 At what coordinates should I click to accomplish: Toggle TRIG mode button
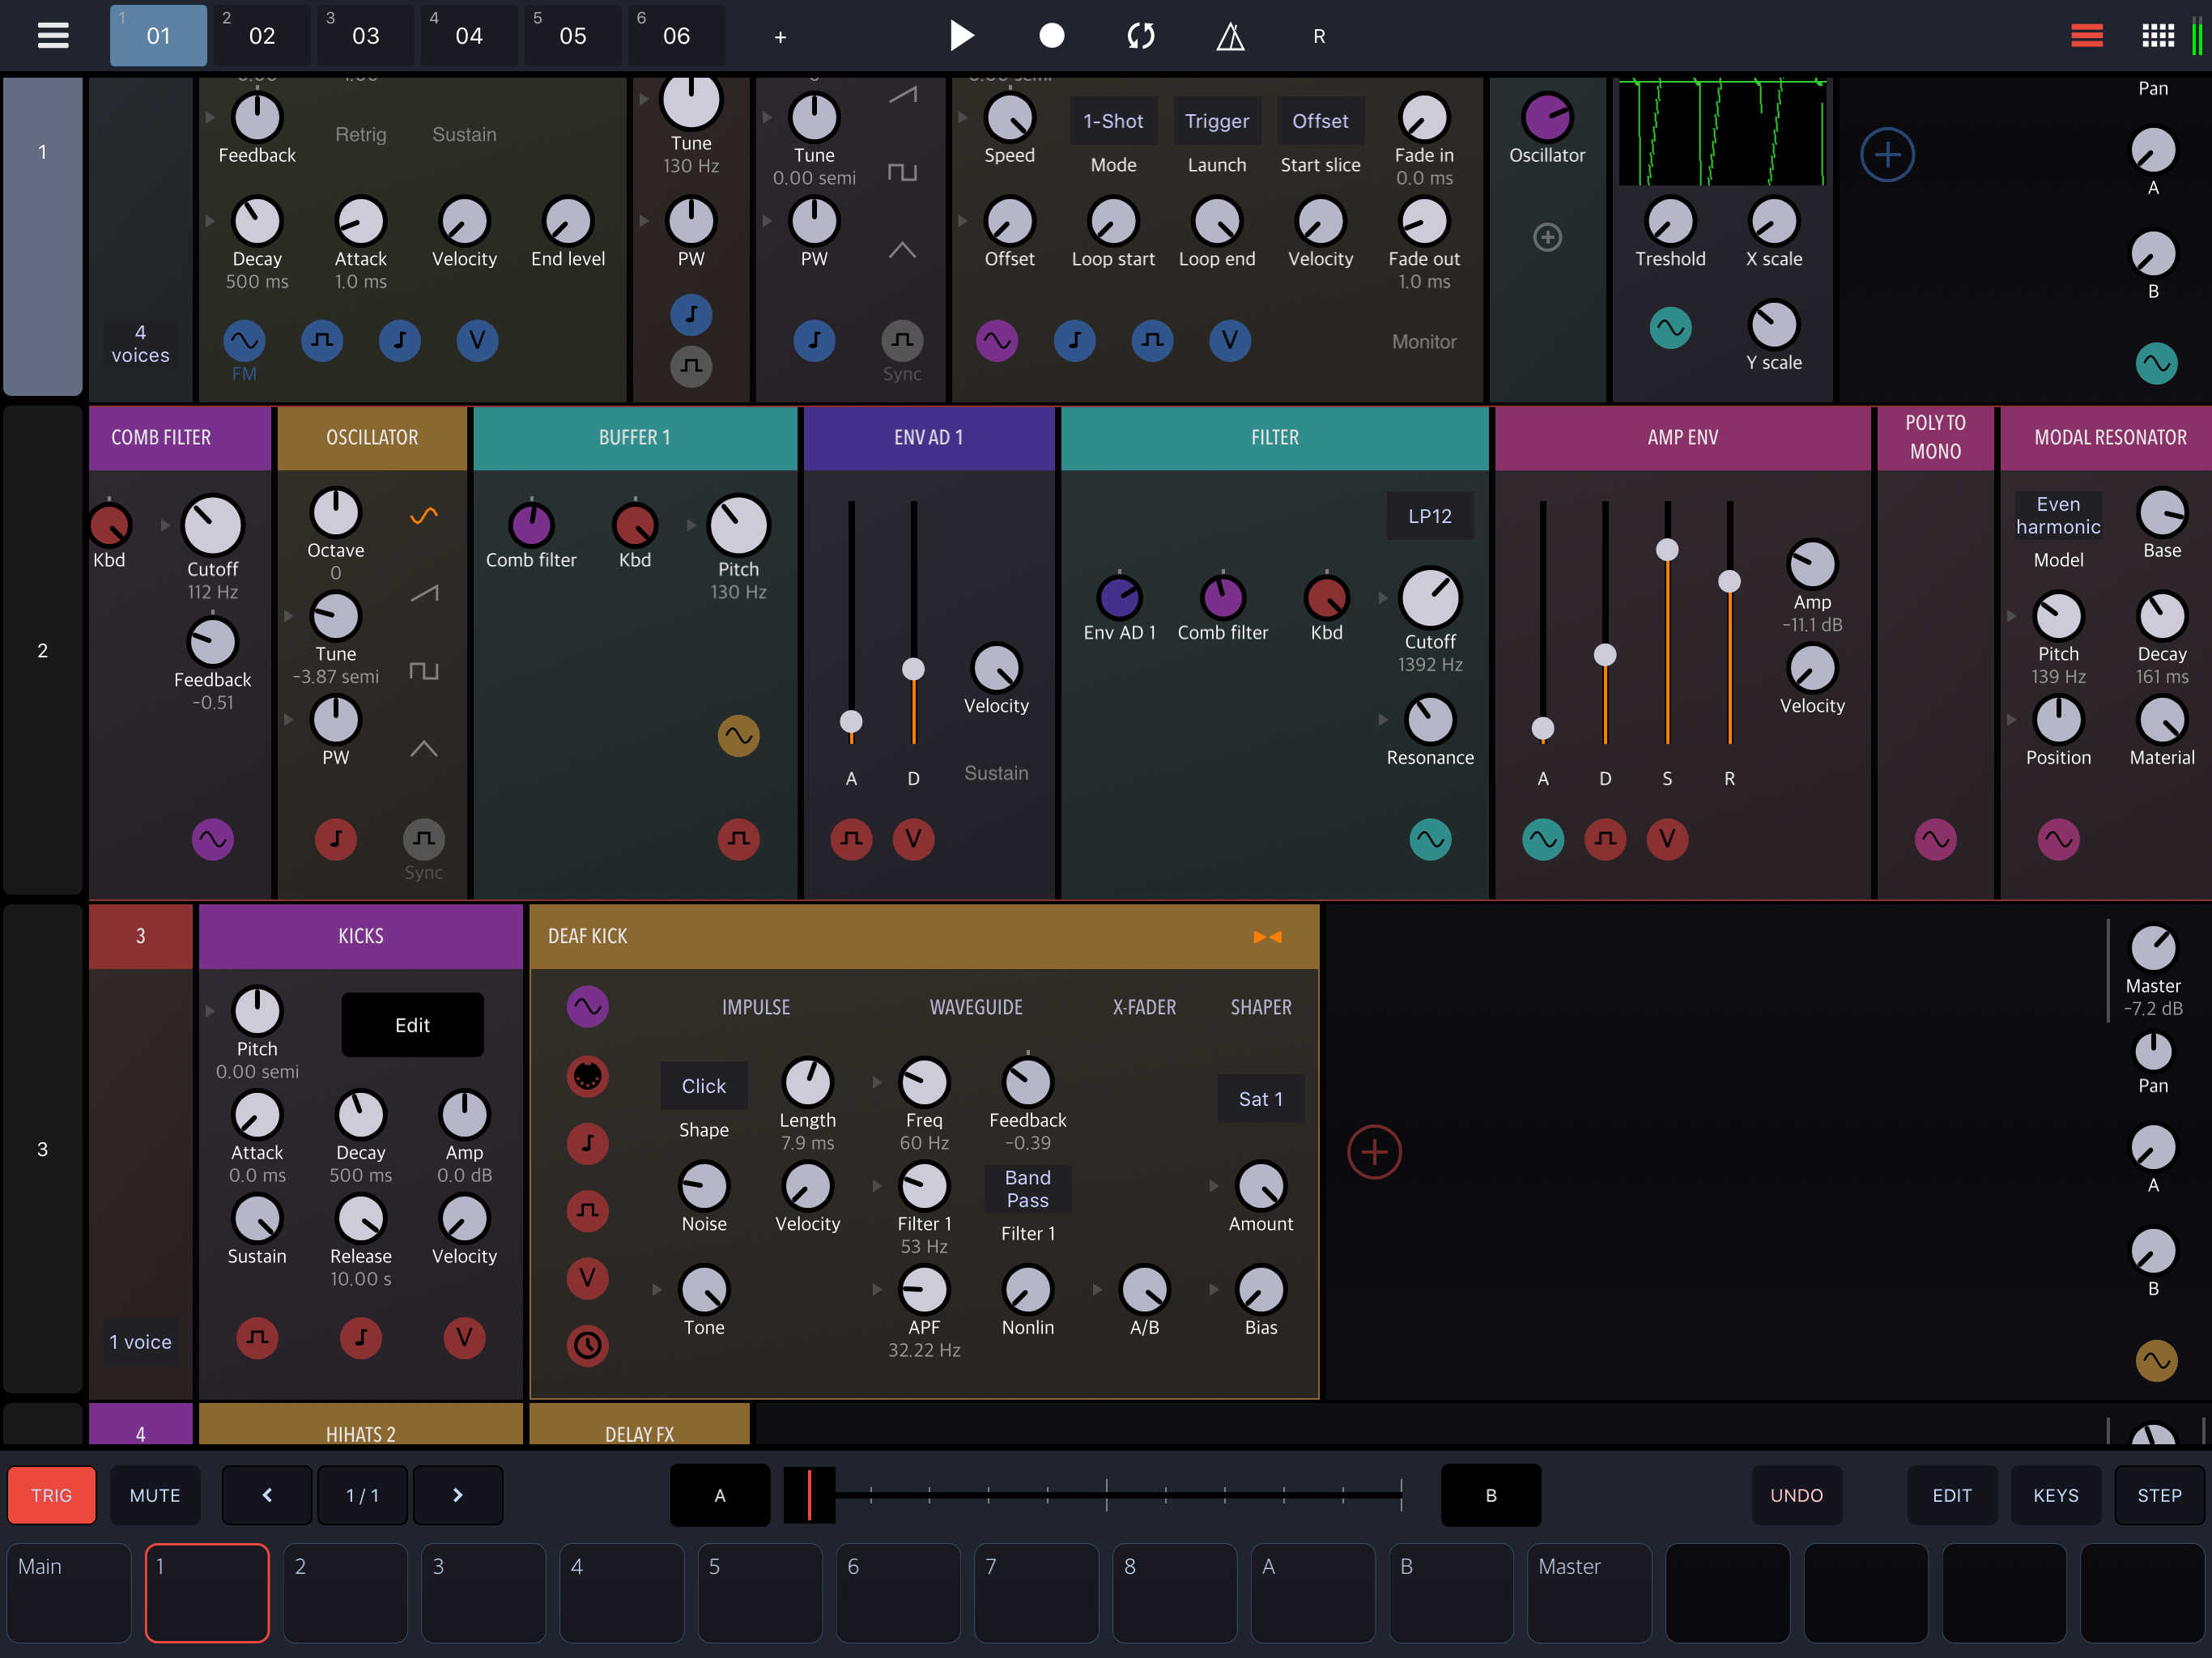52,1495
